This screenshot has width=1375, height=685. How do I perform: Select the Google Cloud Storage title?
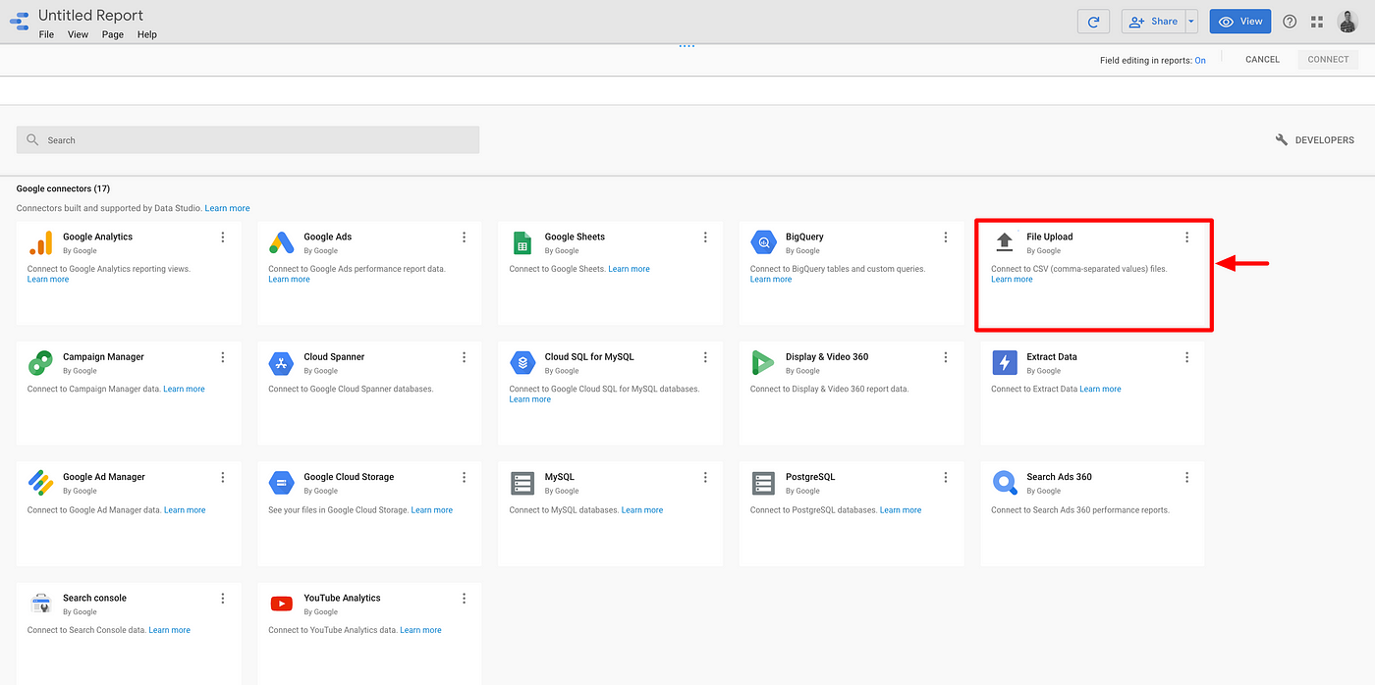pyautogui.click(x=349, y=477)
